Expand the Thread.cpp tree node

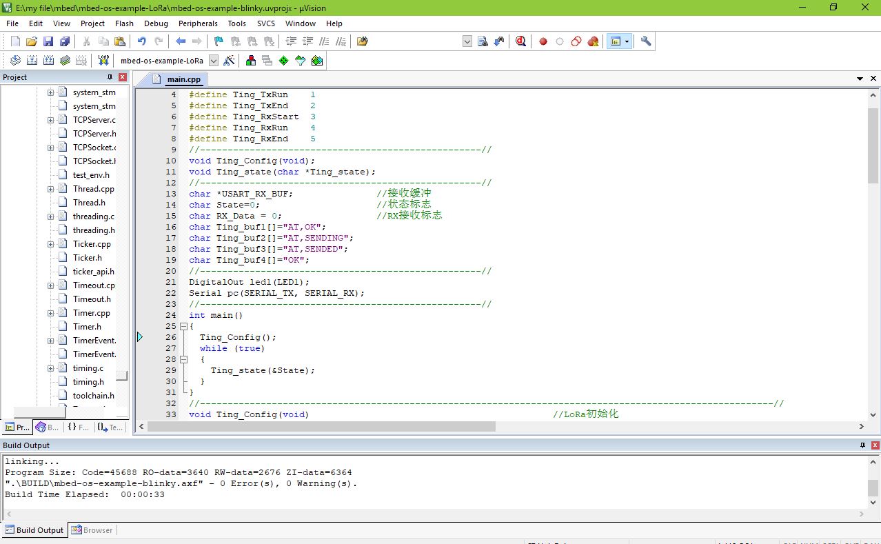[50, 189]
